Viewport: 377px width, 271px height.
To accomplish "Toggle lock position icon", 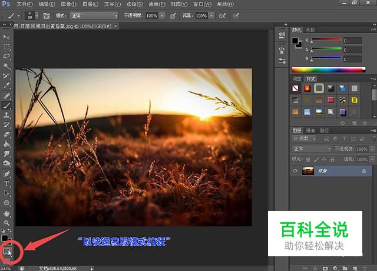I will click(324, 160).
